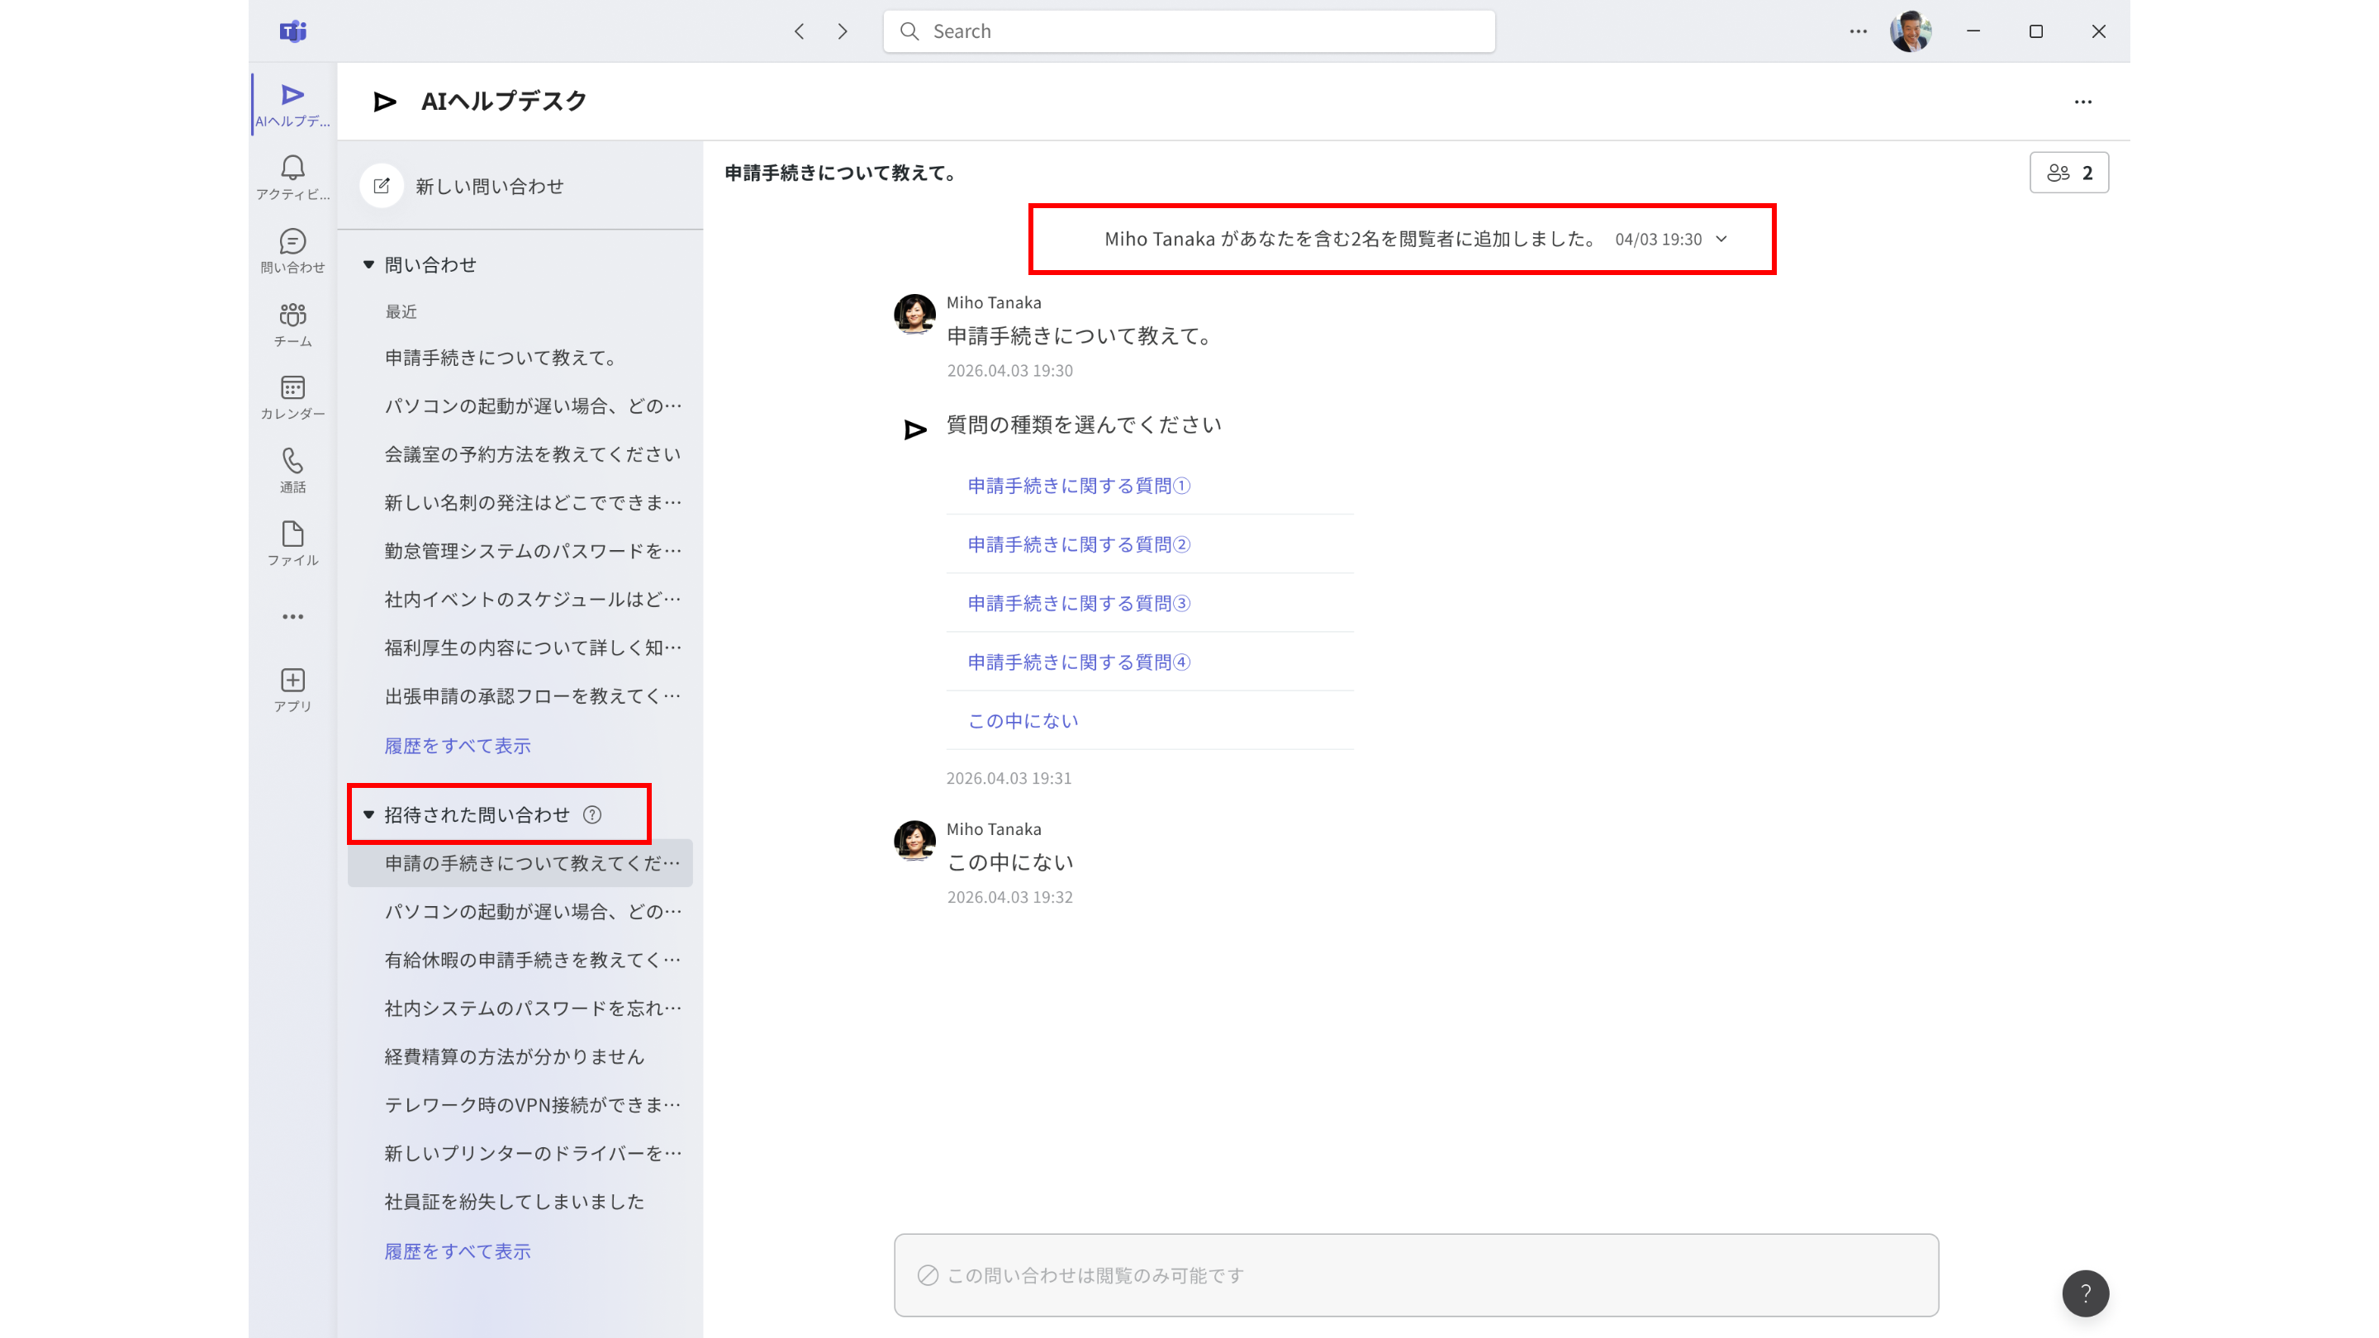This screenshot has width=2379, height=1338.
Task: Open the more apps ellipsis in sidebar
Action: coord(292,616)
